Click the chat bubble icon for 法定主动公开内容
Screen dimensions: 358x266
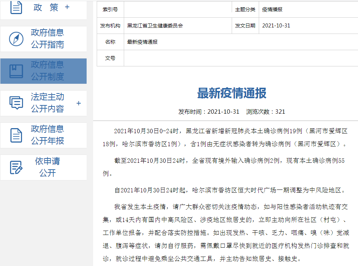click(x=16, y=103)
